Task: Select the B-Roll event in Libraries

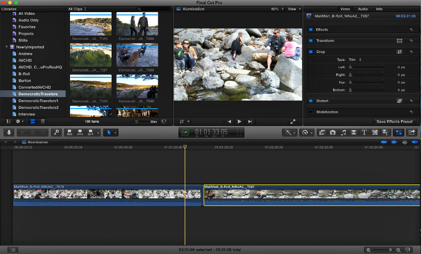Action: (24, 74)
